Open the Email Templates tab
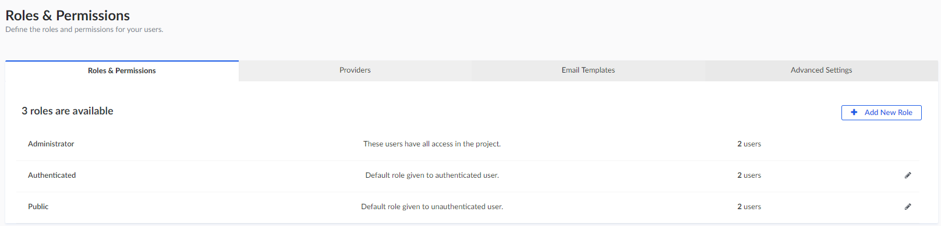Viewport: 941px width, 226px height. point(588,70)
